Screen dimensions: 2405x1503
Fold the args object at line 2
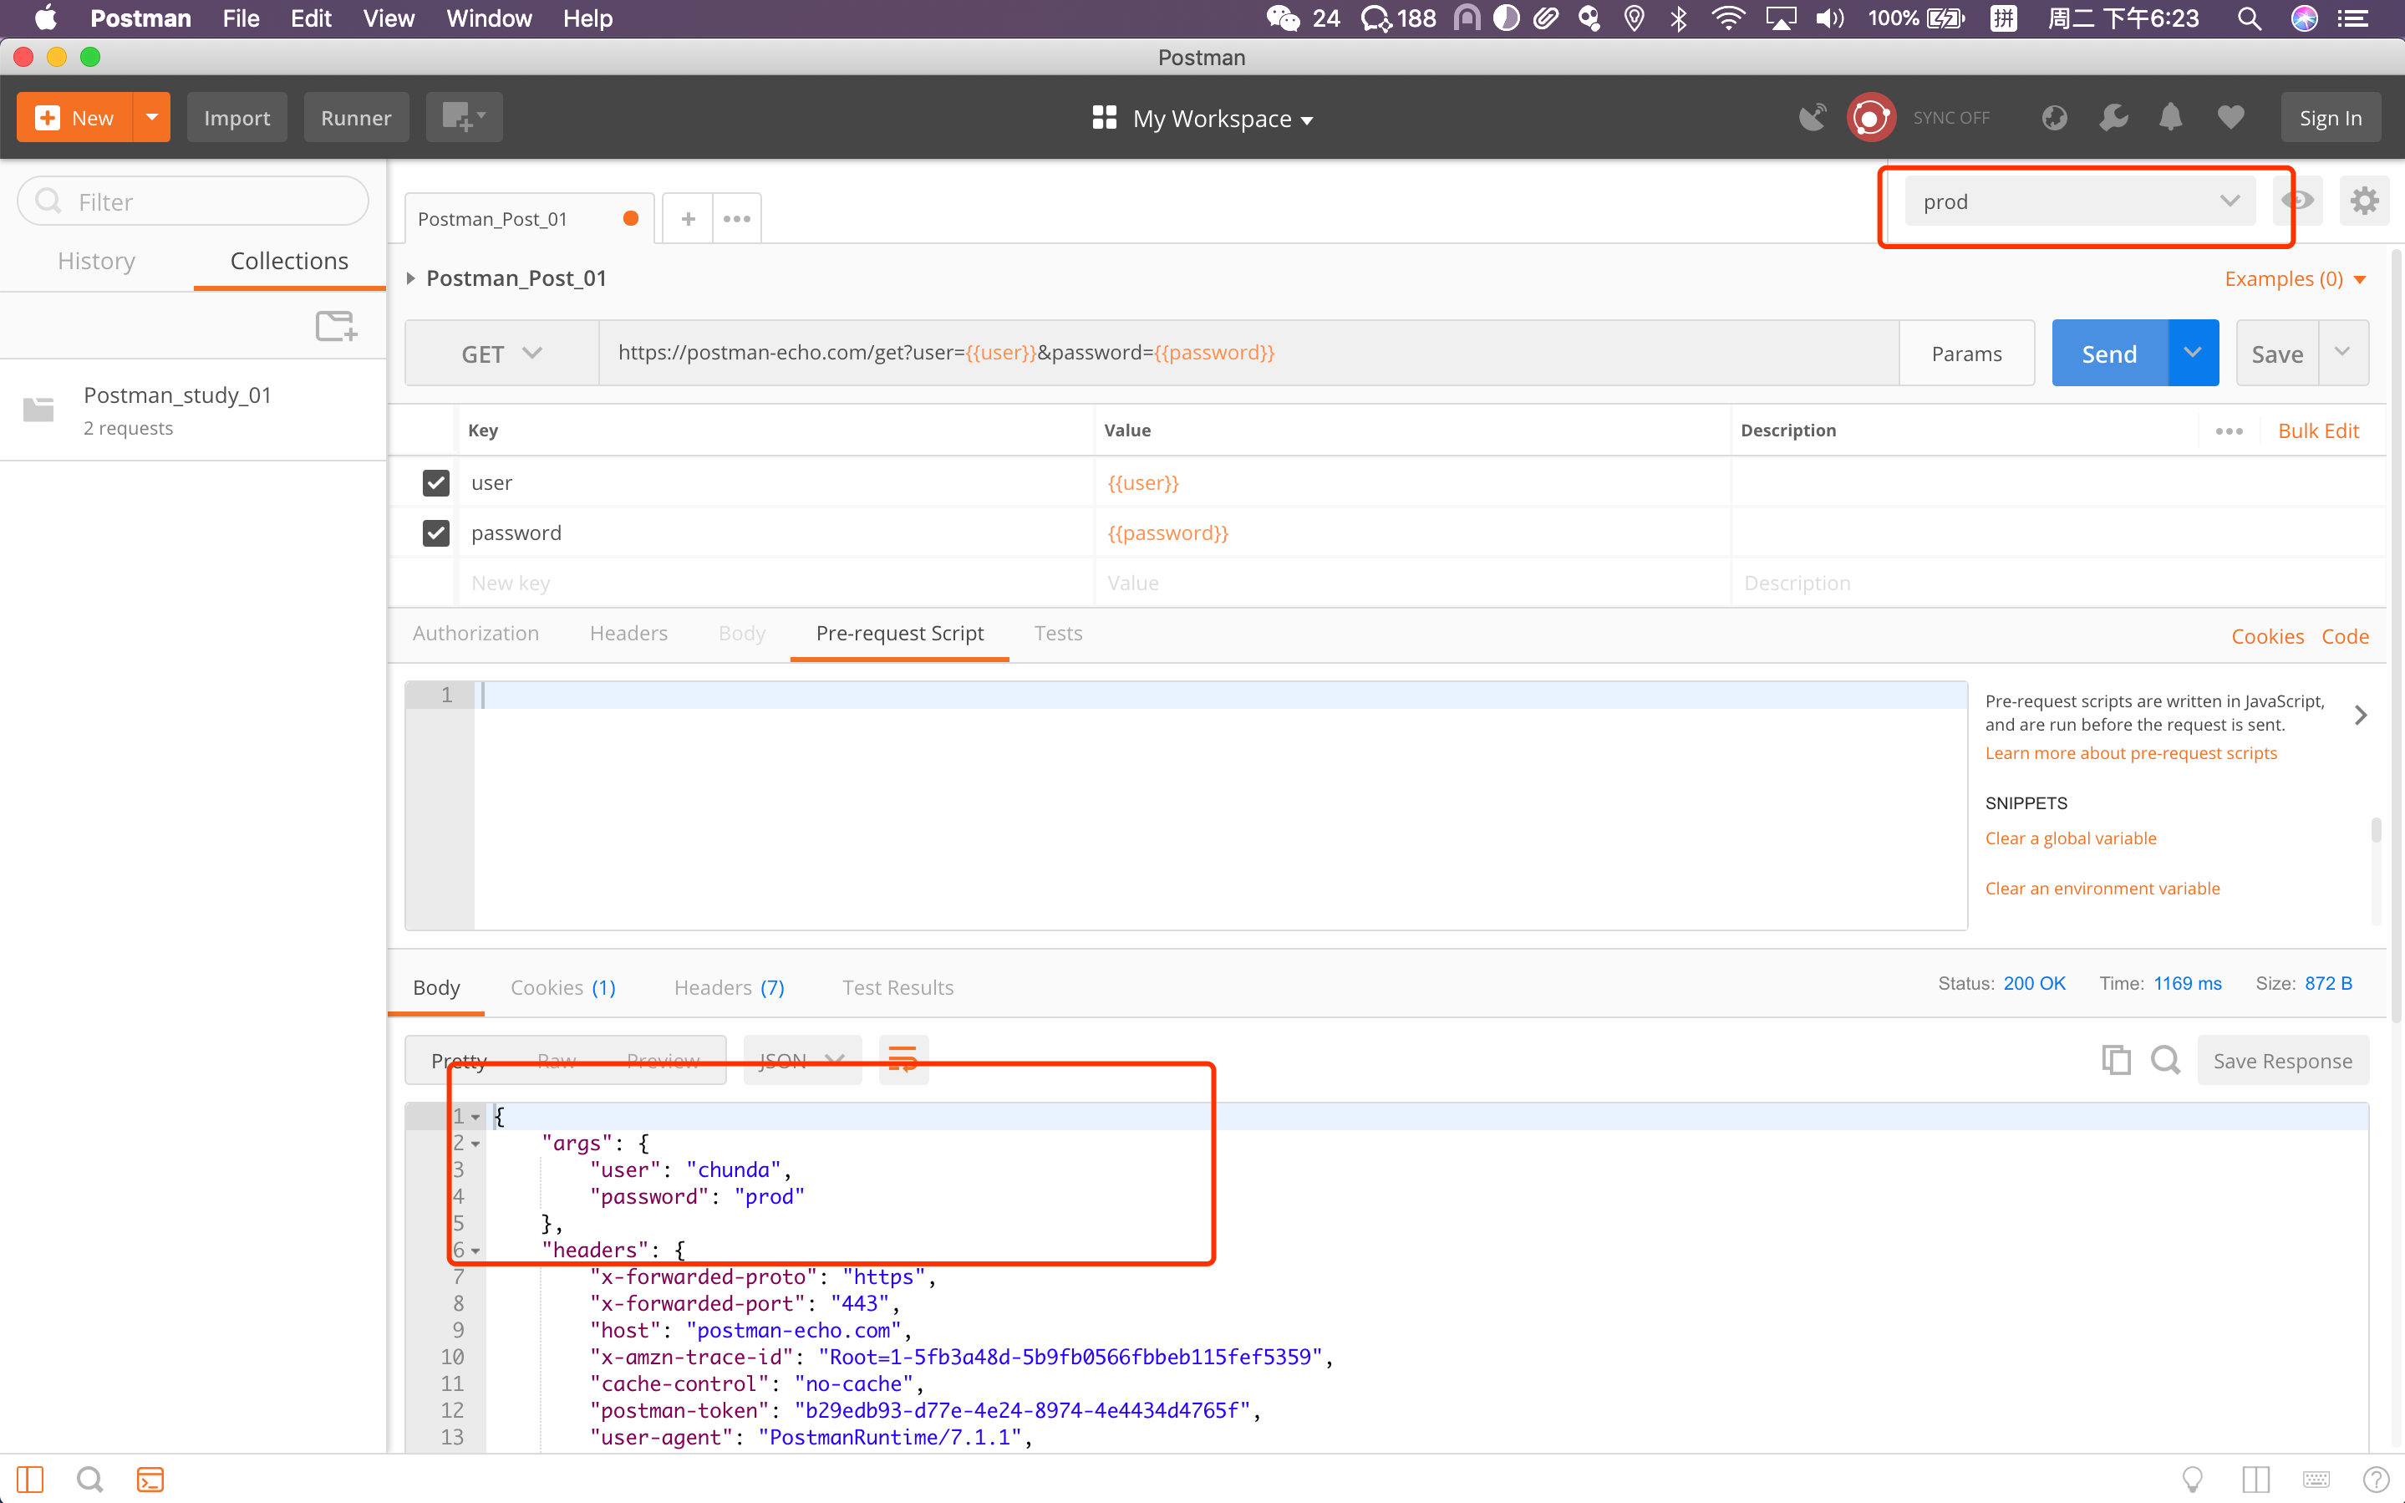(475, 1144)
